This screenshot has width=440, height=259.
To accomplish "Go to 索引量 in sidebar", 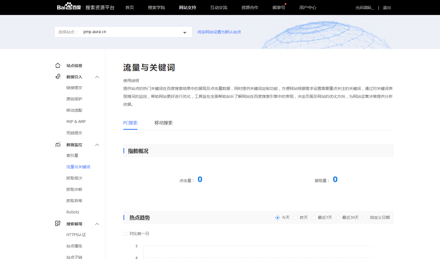I will pyautogui.click(x=72, y=156).
